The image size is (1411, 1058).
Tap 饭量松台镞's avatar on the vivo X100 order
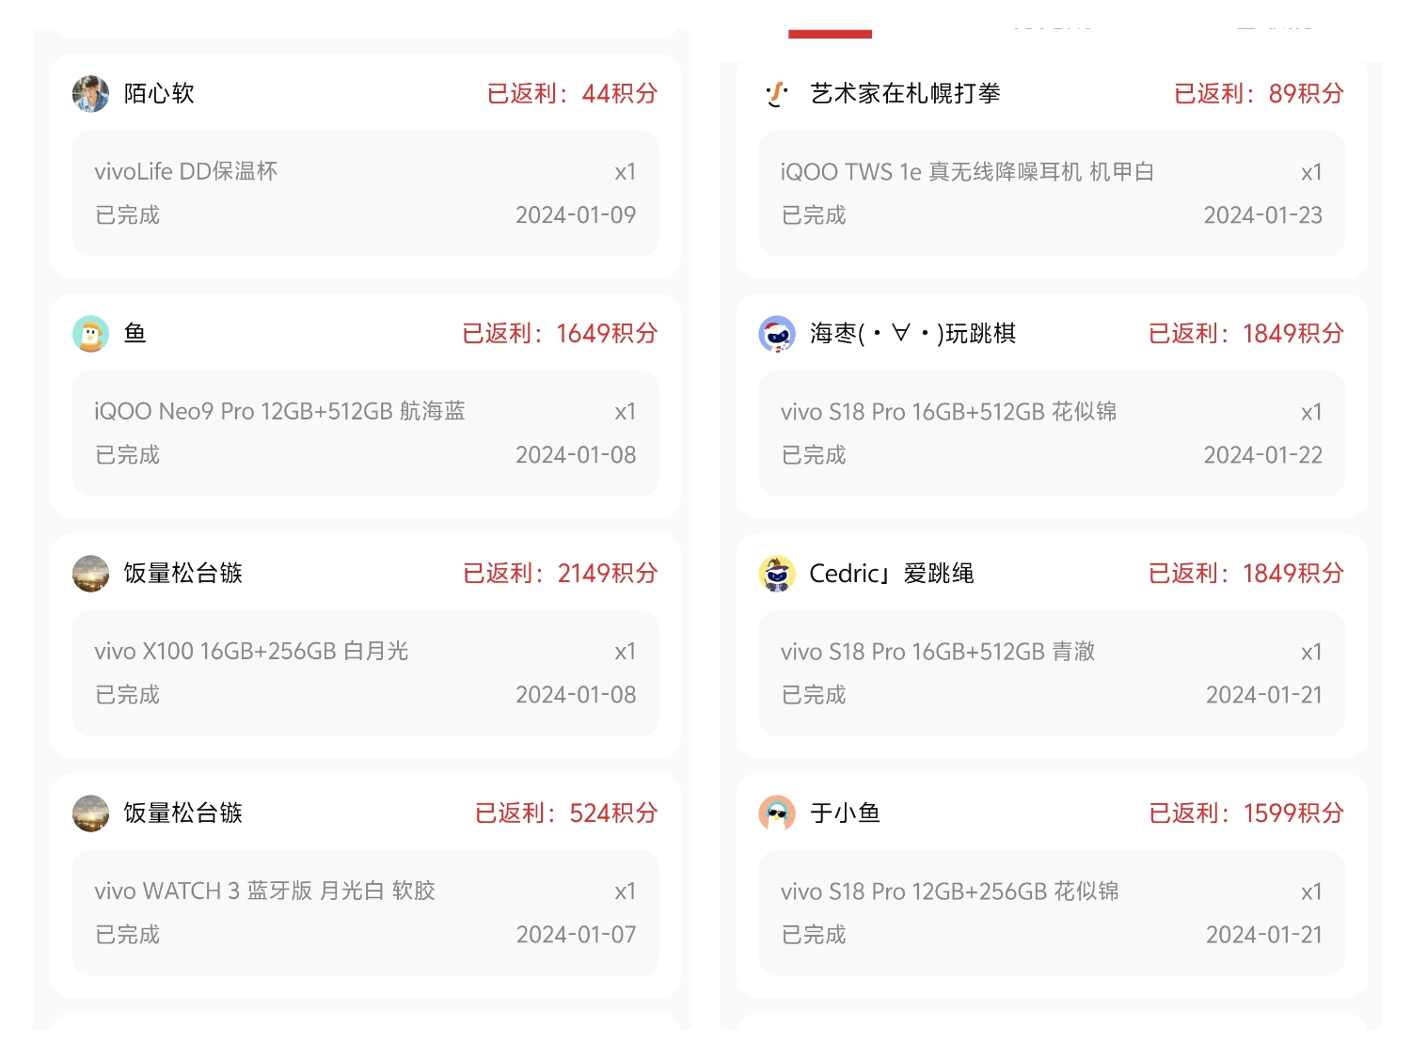pyautogui.click(x=90, y=574)
